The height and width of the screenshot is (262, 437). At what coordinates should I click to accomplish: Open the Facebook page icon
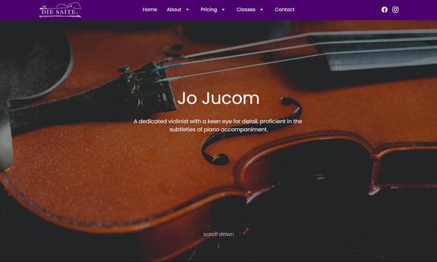pyautogui.click(x=384, y=10)
